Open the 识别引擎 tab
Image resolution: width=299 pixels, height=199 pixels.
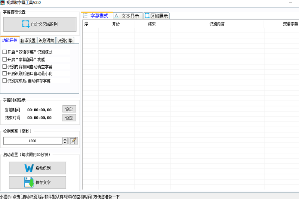(65, 41)
